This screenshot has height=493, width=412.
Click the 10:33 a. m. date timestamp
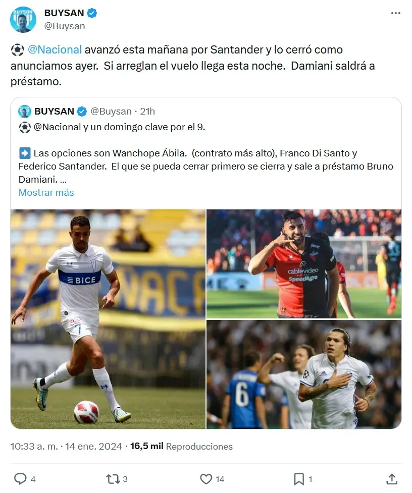pos(66,446)
